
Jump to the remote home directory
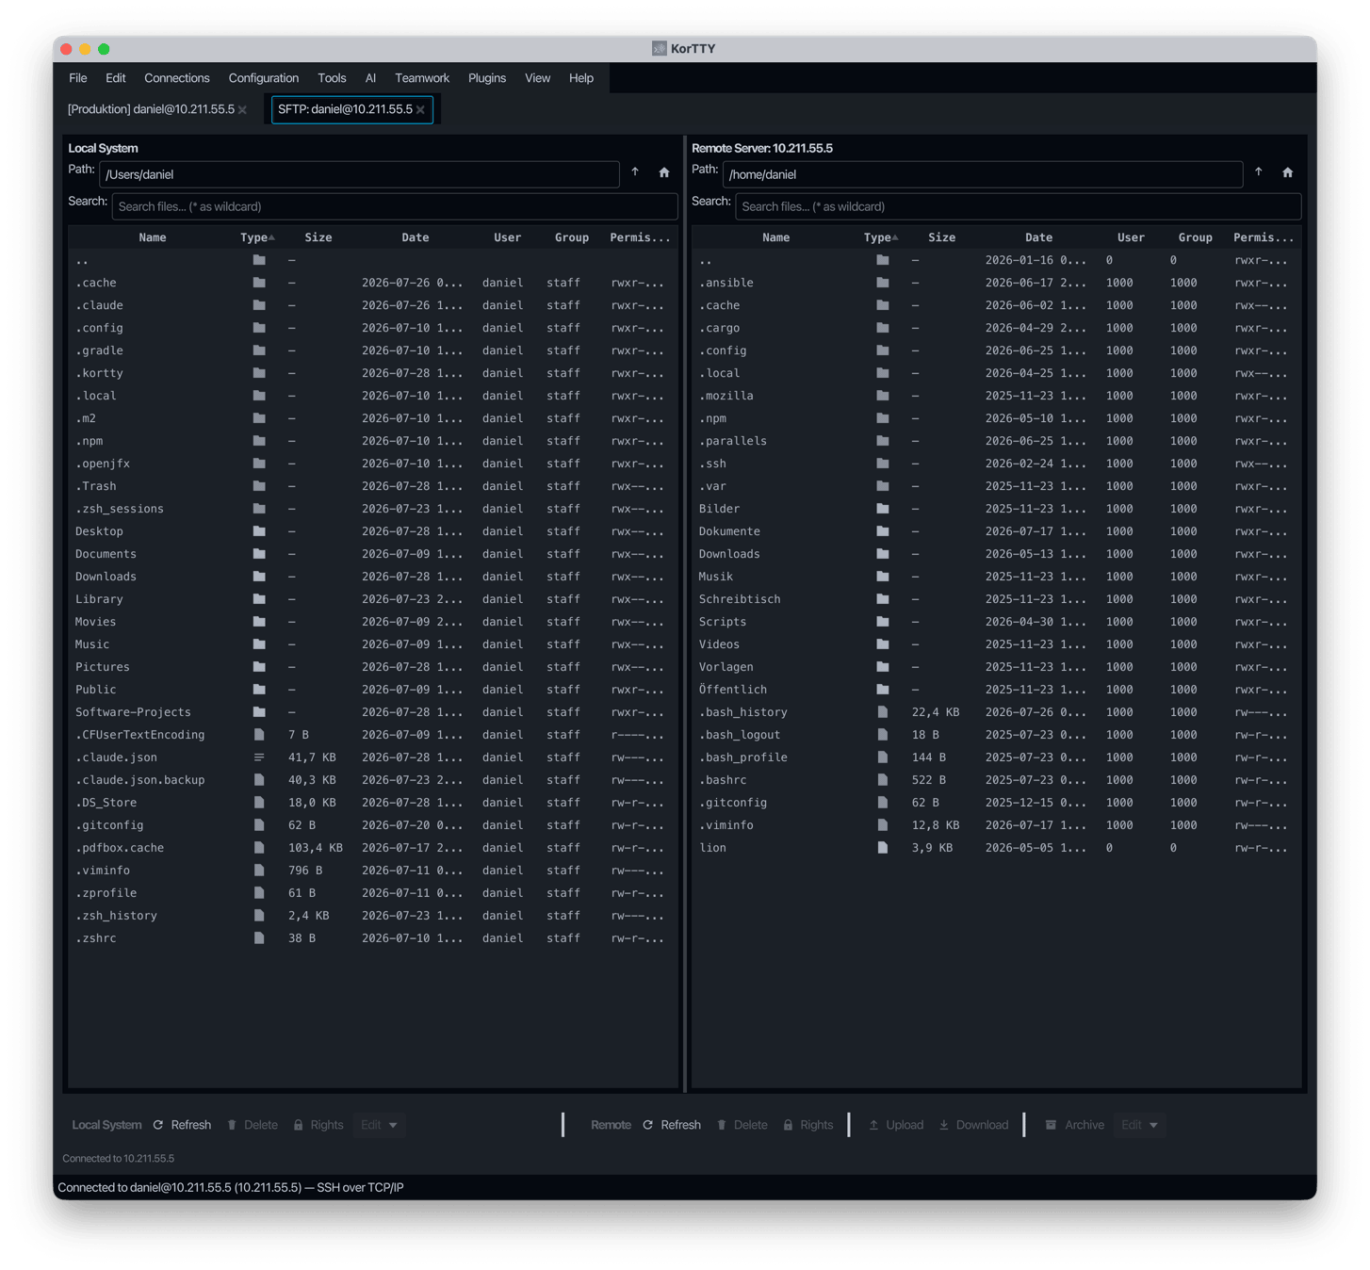pos(1288,172)
